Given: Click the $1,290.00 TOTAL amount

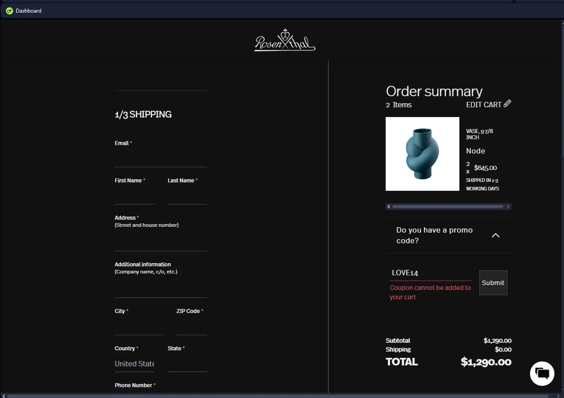Looking at the screenshot, I should 486,362.
